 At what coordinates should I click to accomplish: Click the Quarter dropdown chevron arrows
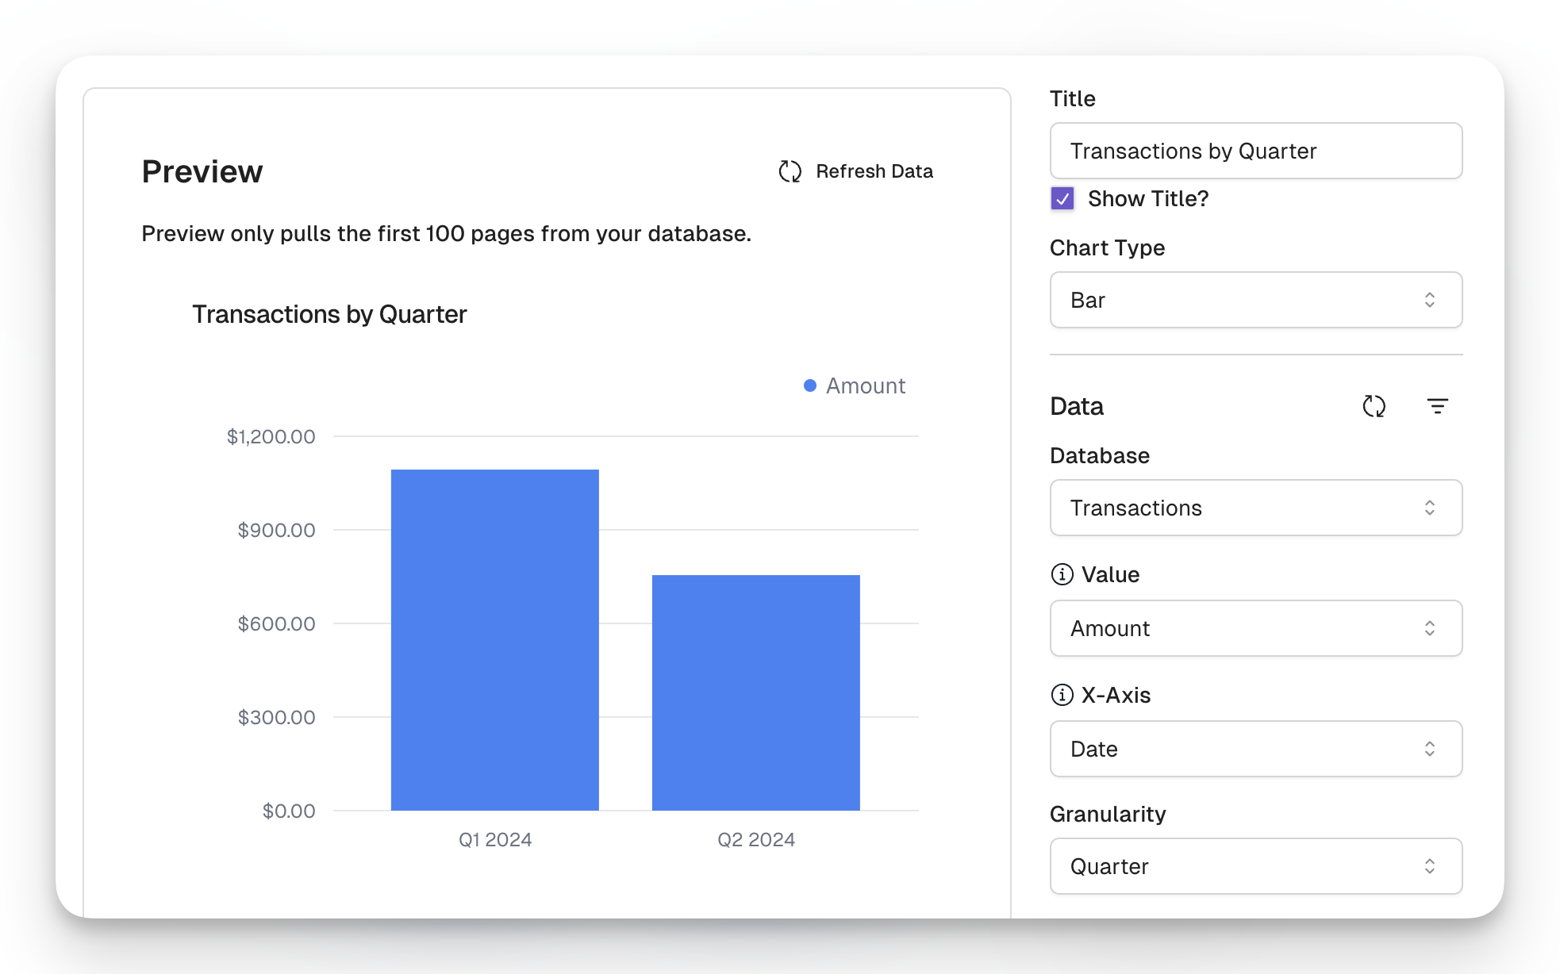(1429, 866)
